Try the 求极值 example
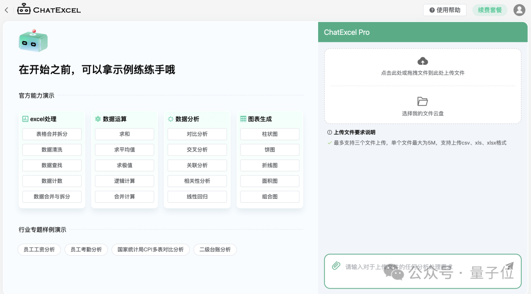The image size is (531, 294). tap(124, 165)
